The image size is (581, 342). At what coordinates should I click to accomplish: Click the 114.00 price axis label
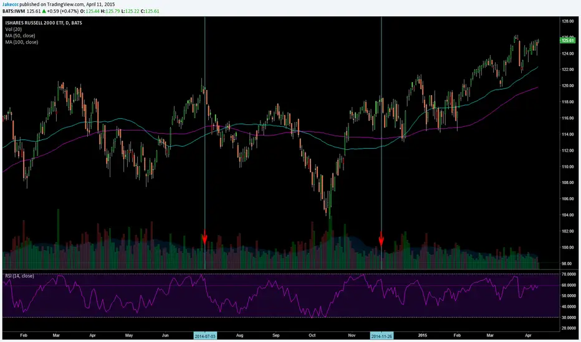point(568,134)
